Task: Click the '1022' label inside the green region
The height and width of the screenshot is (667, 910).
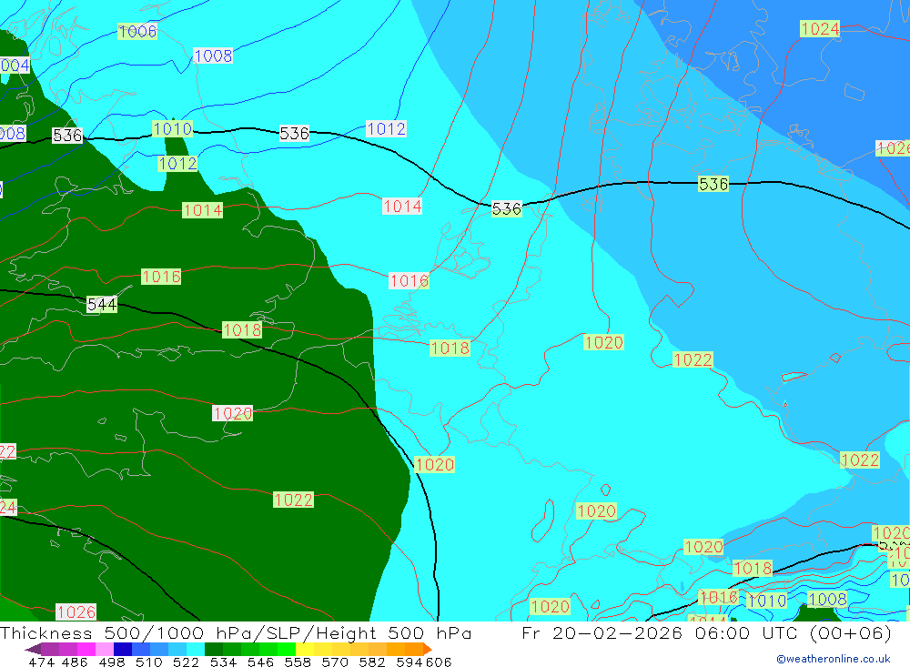Action: 293,500
